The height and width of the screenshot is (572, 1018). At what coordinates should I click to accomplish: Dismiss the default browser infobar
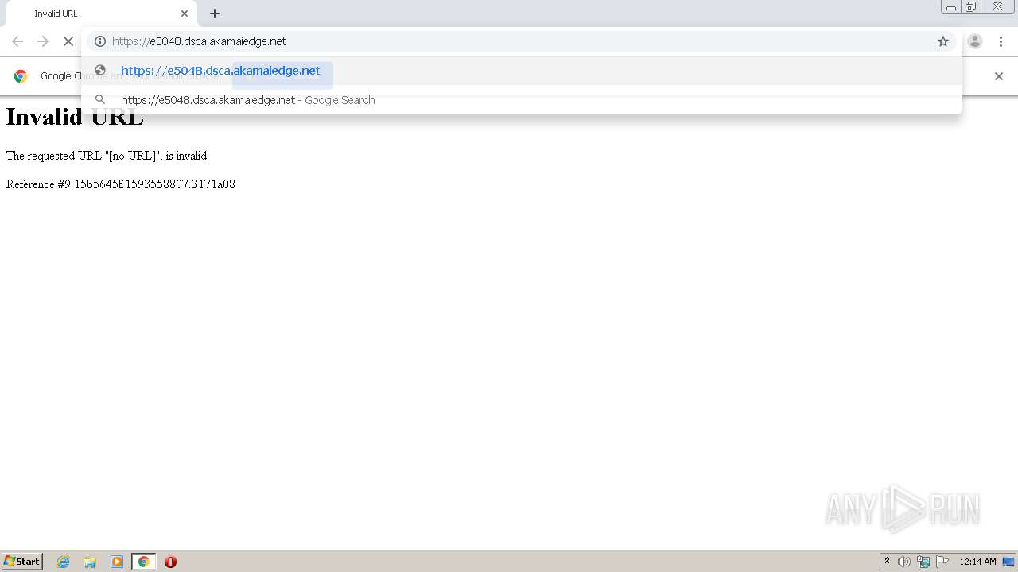(999, 76)
